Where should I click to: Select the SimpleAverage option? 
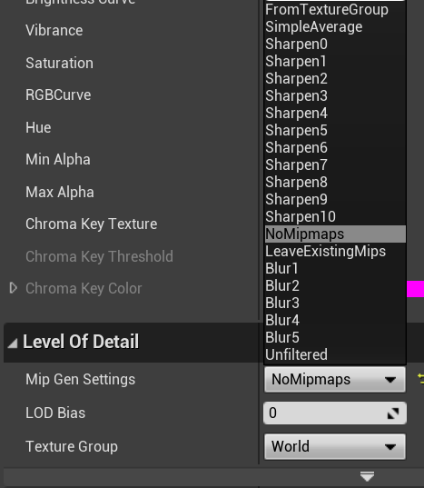[x=335, y=26]
